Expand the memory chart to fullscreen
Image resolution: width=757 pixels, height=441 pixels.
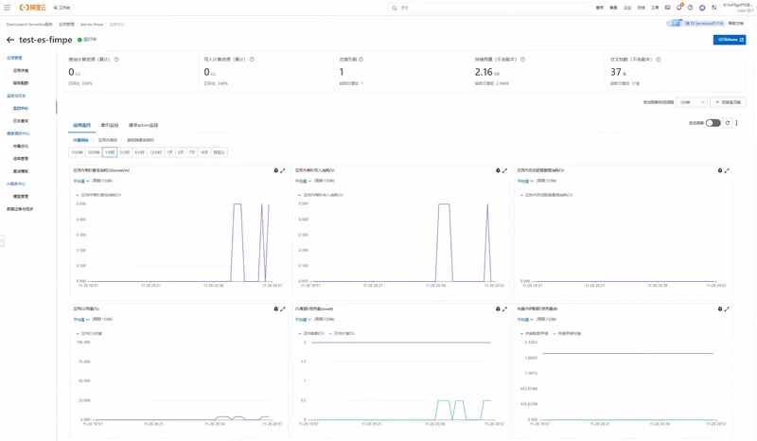[727, 309]
